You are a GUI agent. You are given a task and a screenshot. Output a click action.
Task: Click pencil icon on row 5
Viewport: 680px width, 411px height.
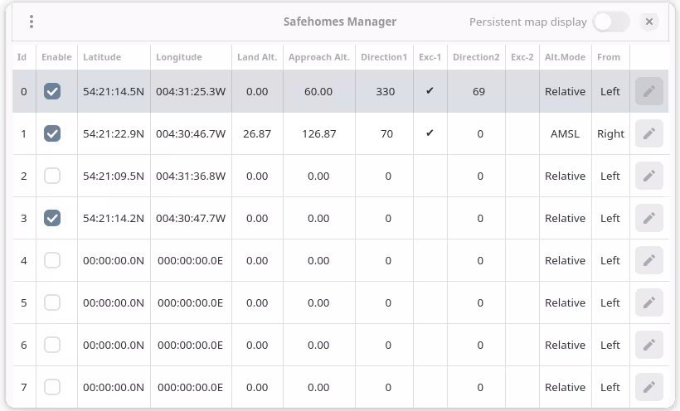[648, 302]
